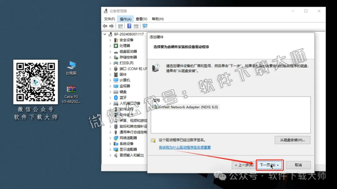Image resolution: width=337 pixels, height=189 pixels.
Task: Select the 系统设备 tree item
Action: [127, 144]
